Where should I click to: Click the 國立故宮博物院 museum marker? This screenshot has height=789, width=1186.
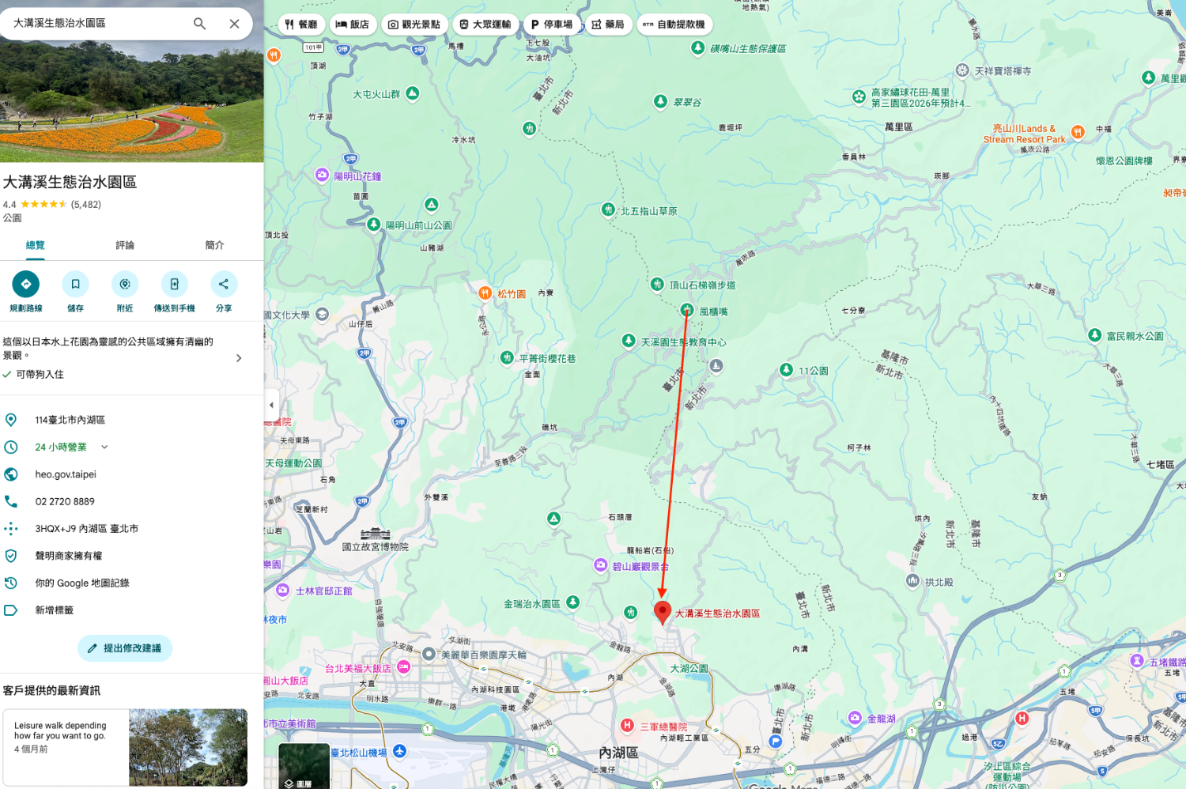[375, 534]
